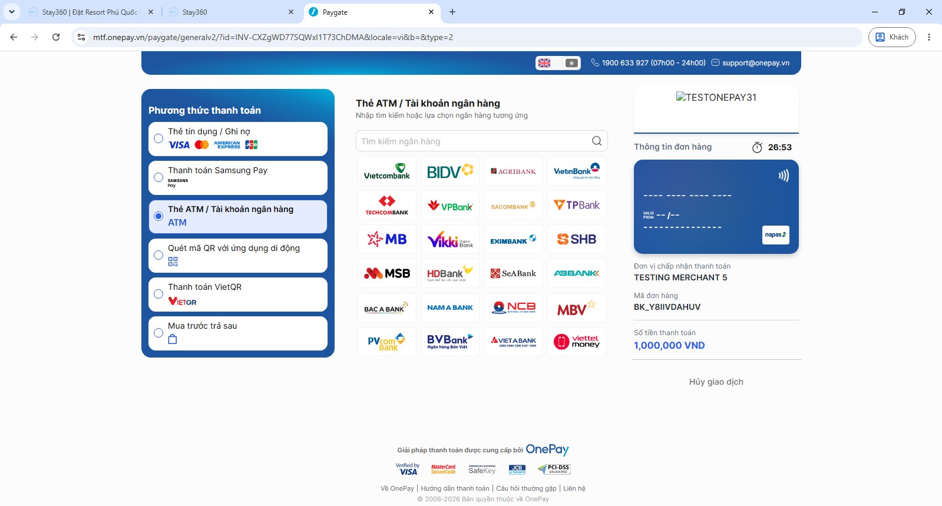
Task: Select MB bank logo
Action: (x=387, y=240)
